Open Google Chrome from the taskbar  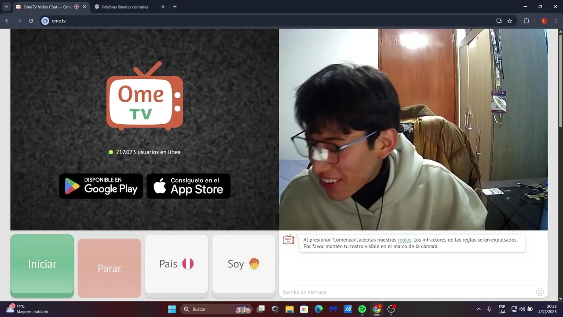click(x=377, y=309)
